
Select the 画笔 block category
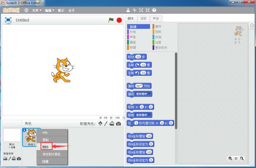coord(138,42)
